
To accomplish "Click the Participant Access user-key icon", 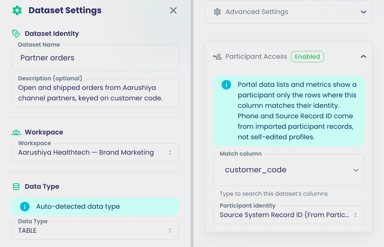I will coord(217,57).
